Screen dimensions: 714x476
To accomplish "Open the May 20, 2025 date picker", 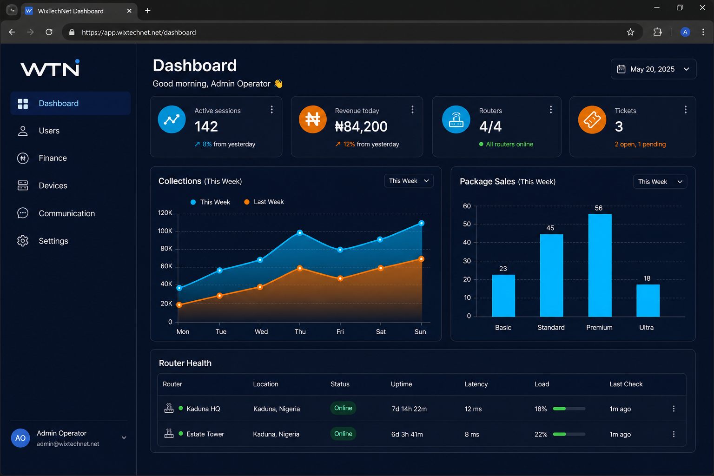I will coord(654,69).
